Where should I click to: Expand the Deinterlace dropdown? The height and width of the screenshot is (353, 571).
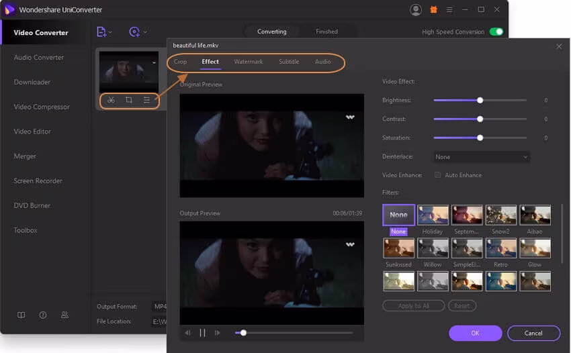(481, 157)
